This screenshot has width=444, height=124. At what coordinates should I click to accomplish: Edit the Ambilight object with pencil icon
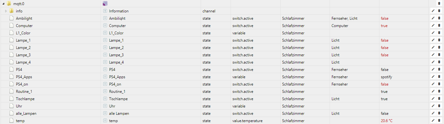coord(433,18)
